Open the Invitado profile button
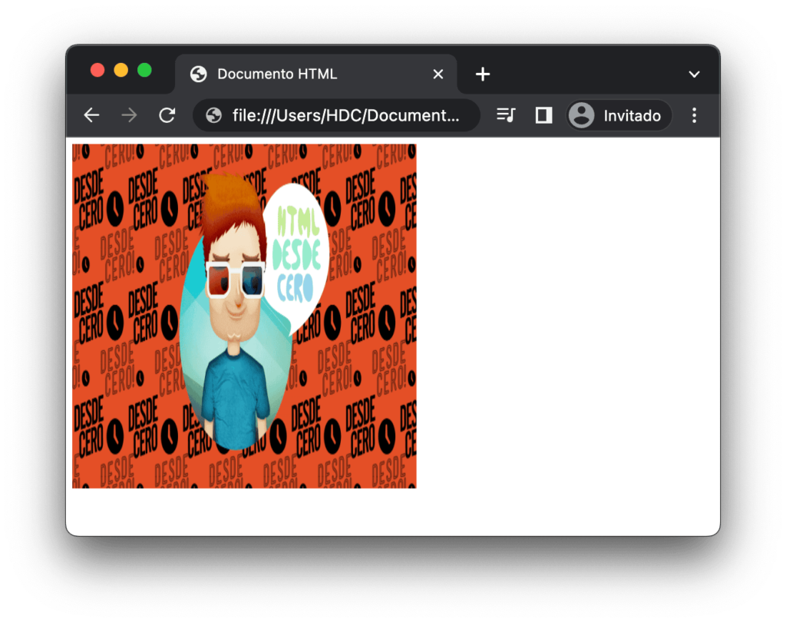Screen dimensions: 786x623 (x=619, y=115)
